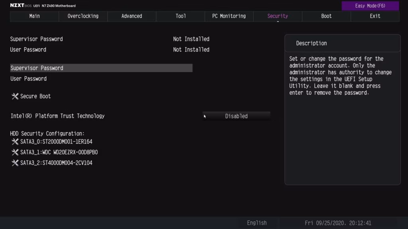Click the wrench icon beside SATA3_0 drive
Image resolution: width=408 pixels, height=229 pixels.
(15, 142)
